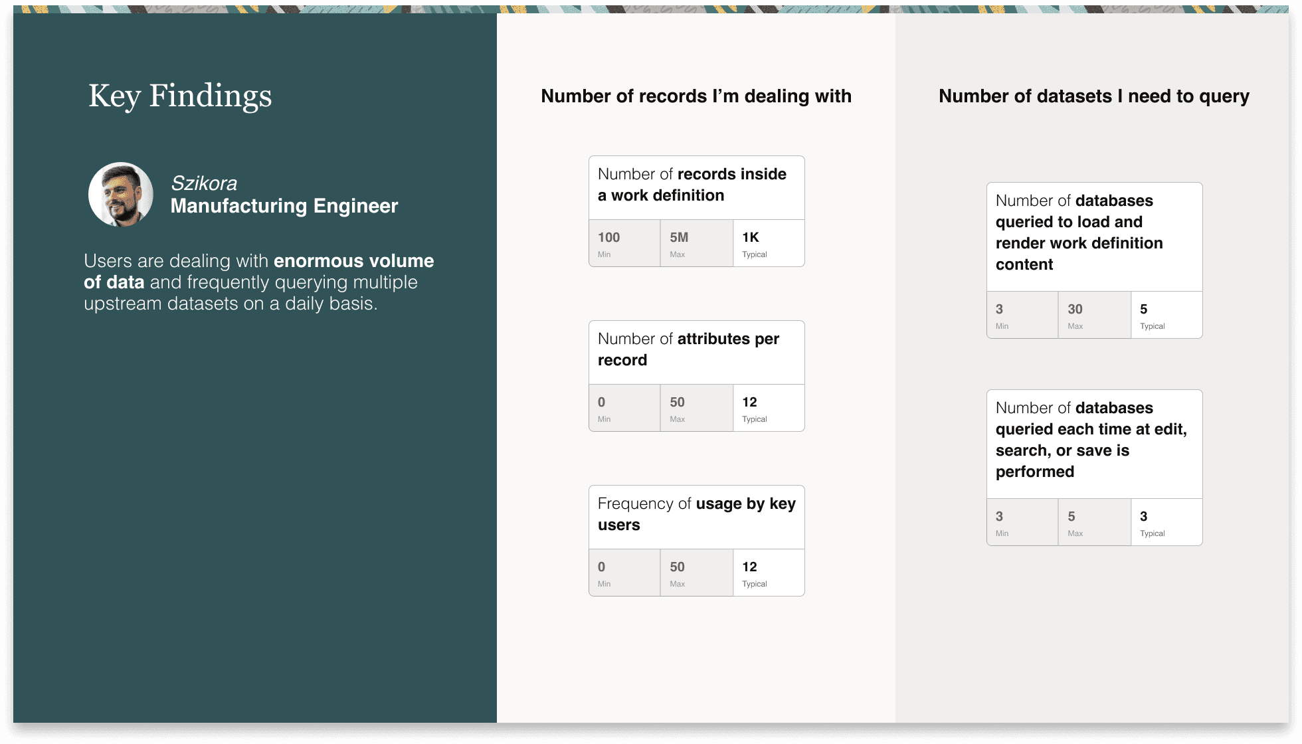Click the Key Findings heading
This screenshot has width=1302, height=744.
tap(180, 96)
